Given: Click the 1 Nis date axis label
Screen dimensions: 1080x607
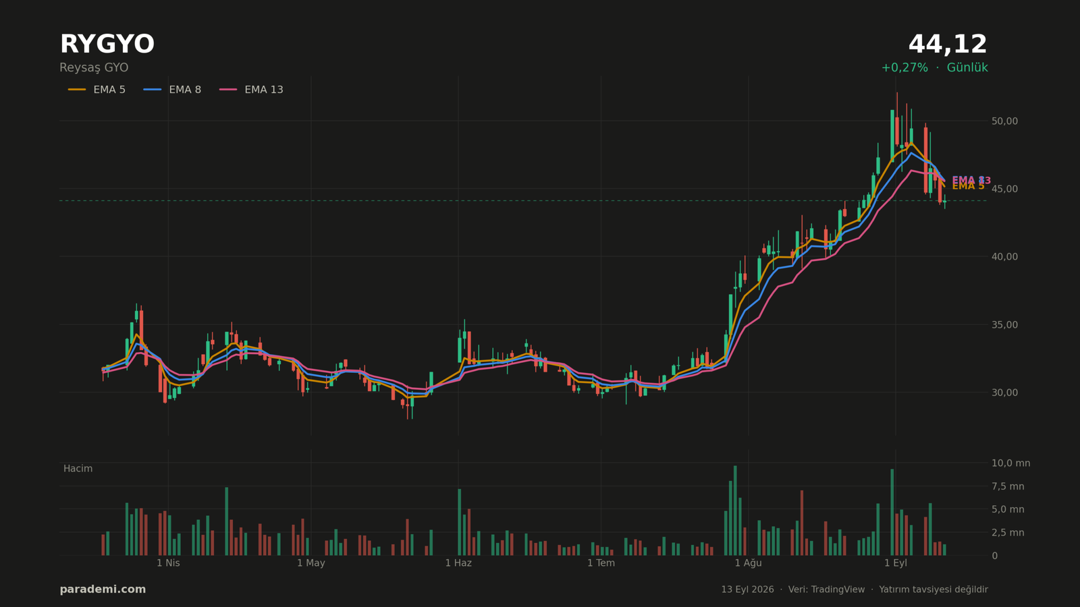Looking at the screenshot, I should point(168,563).
